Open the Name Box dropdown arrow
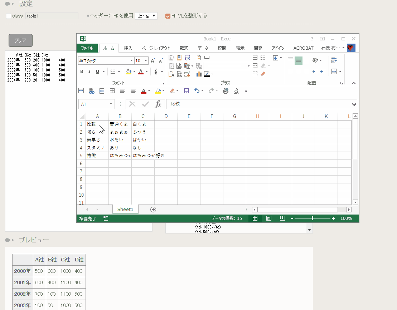The image size is (397, 310). (x=111, y=104)
